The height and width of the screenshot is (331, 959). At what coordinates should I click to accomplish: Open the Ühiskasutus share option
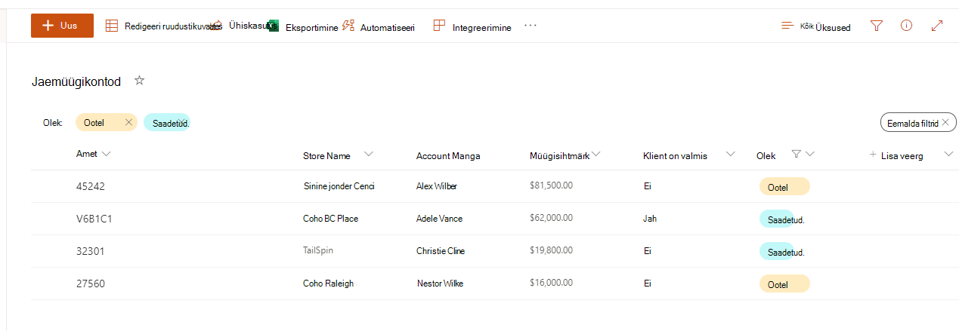pos(253,26)
